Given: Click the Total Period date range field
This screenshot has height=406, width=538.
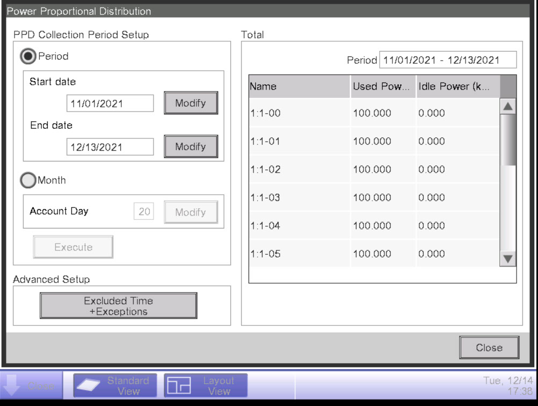Looking at the screenshot, I should click(448, 60).
